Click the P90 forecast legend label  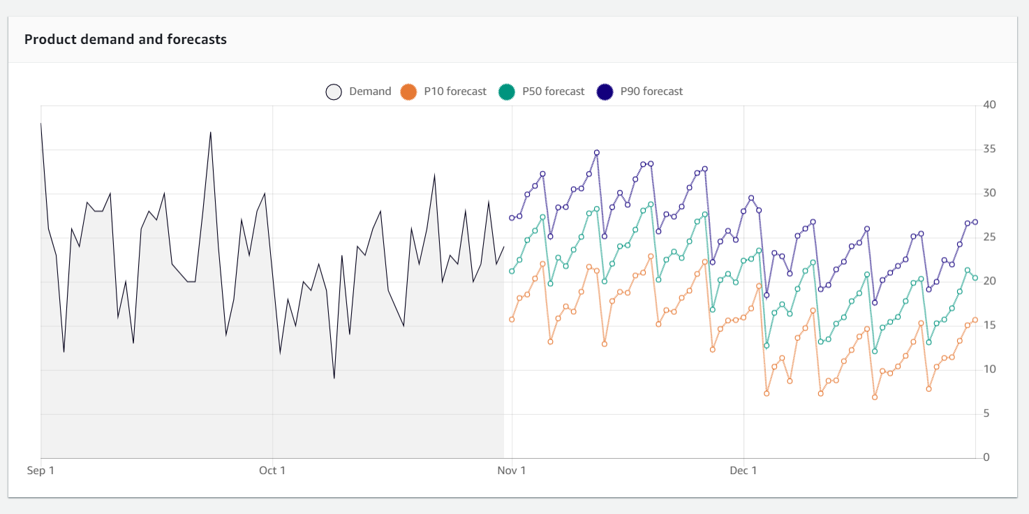pyautogui.click(x=652, y=91)
